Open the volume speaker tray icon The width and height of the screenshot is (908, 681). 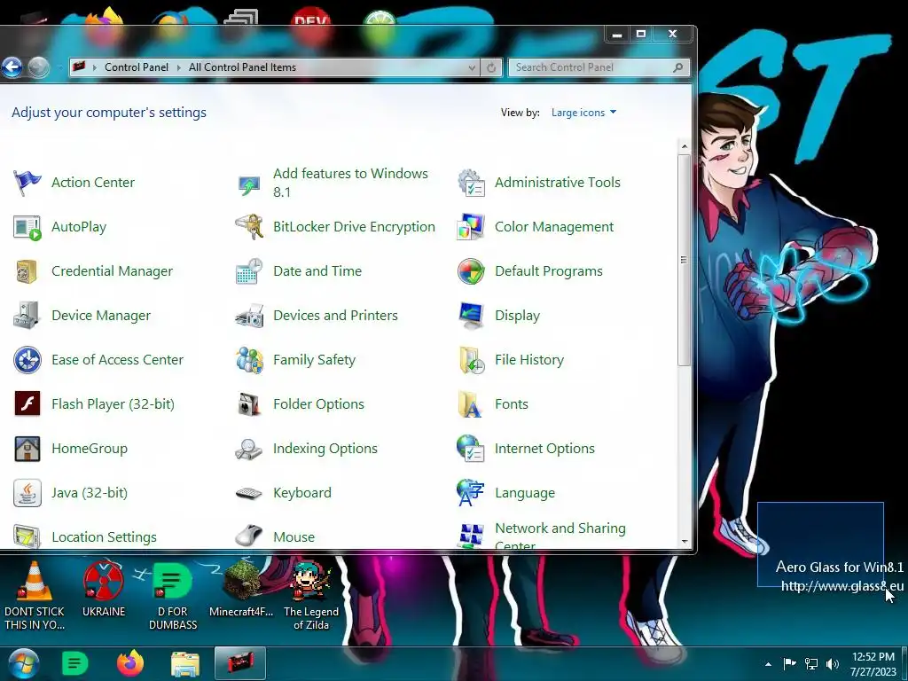[833, 664]
